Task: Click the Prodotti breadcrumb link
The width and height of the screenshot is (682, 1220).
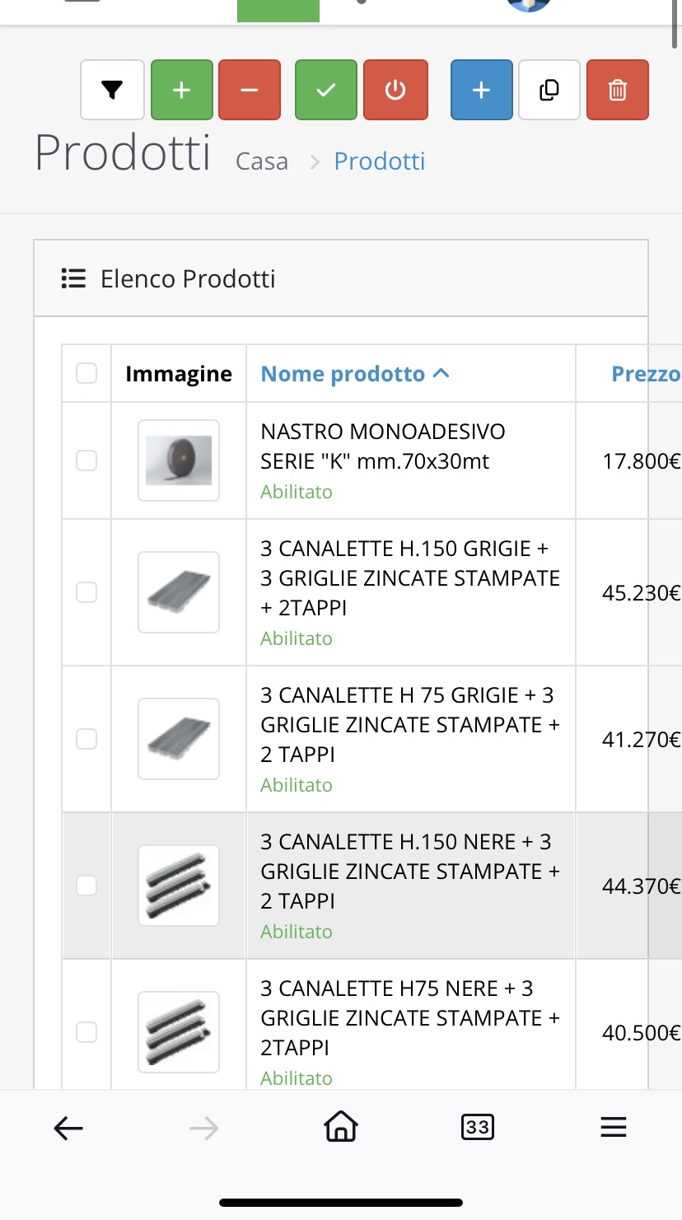Action: click(x=380, y=161)
